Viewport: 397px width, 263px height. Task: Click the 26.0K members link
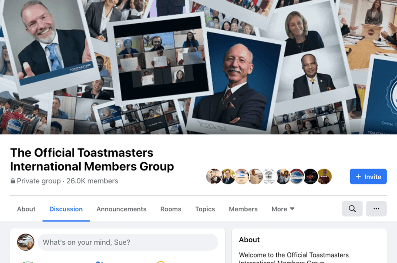click(92, 181)
